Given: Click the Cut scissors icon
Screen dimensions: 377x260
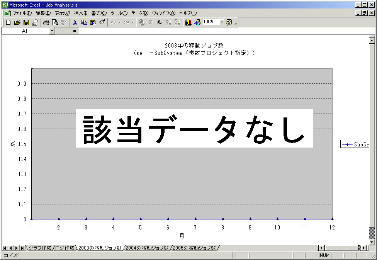Looking at the screenshot, I should pos(75,22).
